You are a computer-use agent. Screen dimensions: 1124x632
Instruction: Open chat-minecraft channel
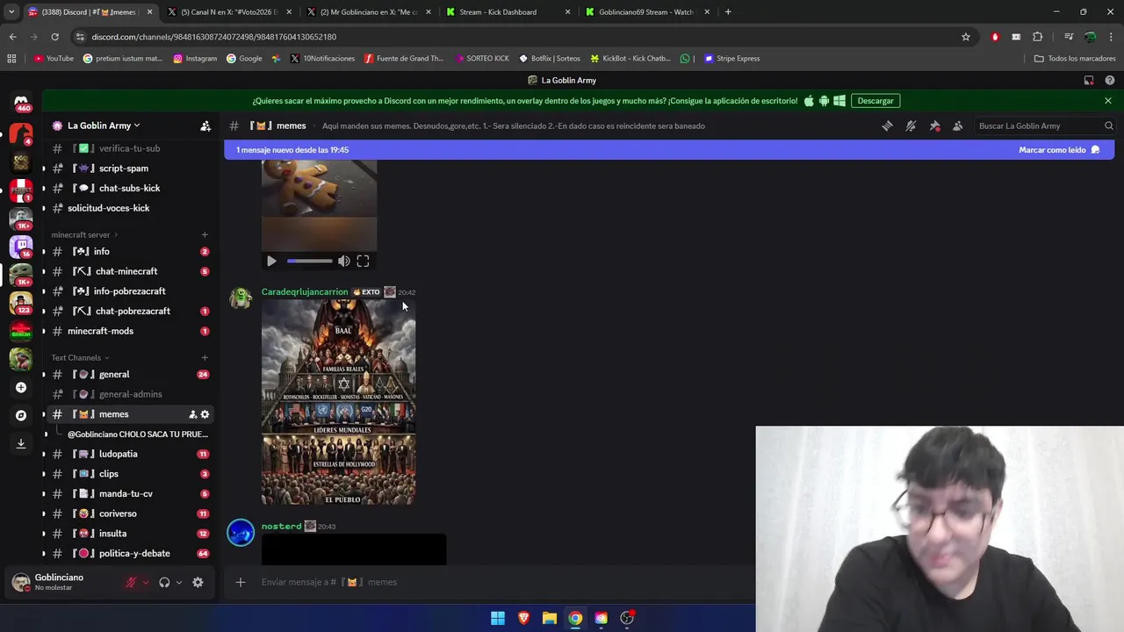point(130,271)
